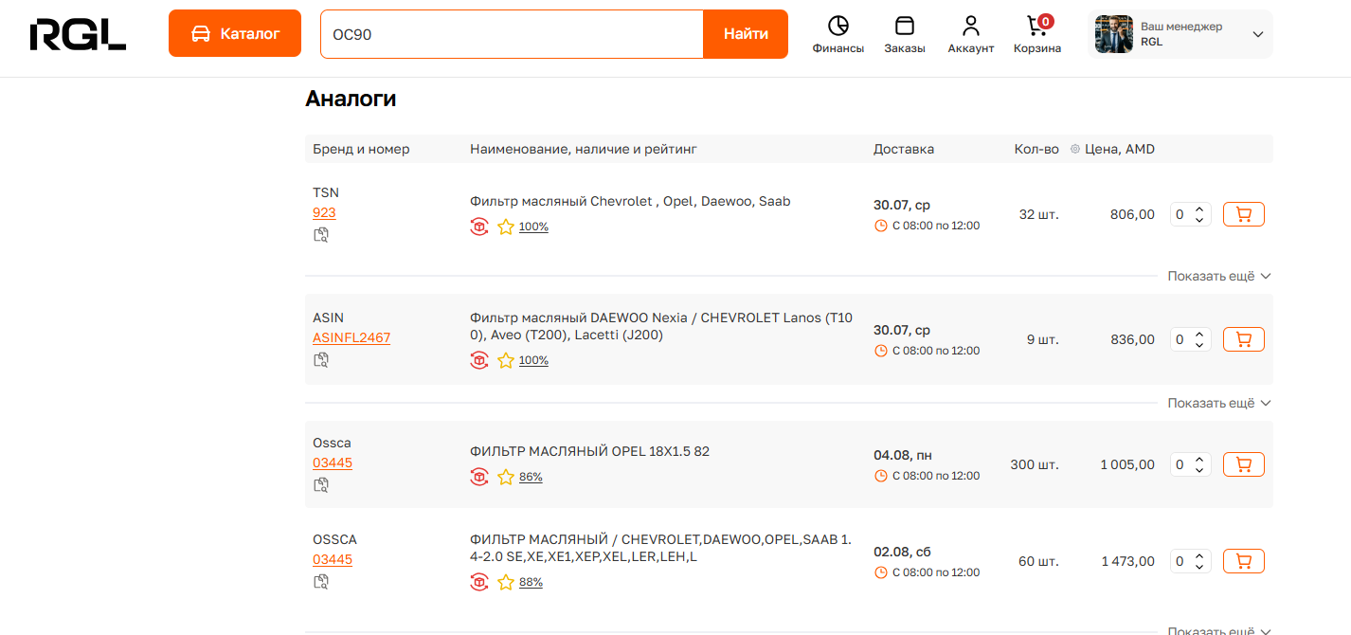Screen dimensions: 1351x635
Task: Click the 30.07, ср date in TSN row
Action: click(x=902, y=205)
